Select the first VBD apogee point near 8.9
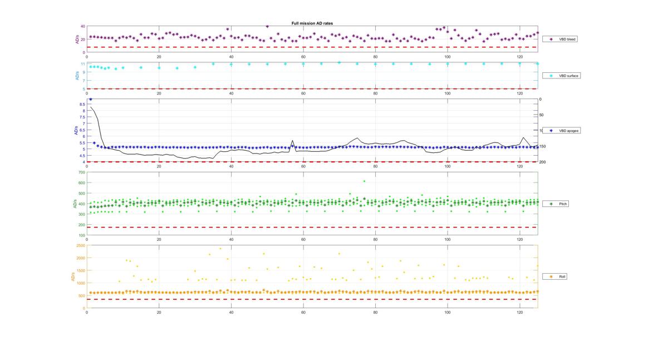This screenshot has width=668, height=346. pyautogui.click(x=91, y=99)
